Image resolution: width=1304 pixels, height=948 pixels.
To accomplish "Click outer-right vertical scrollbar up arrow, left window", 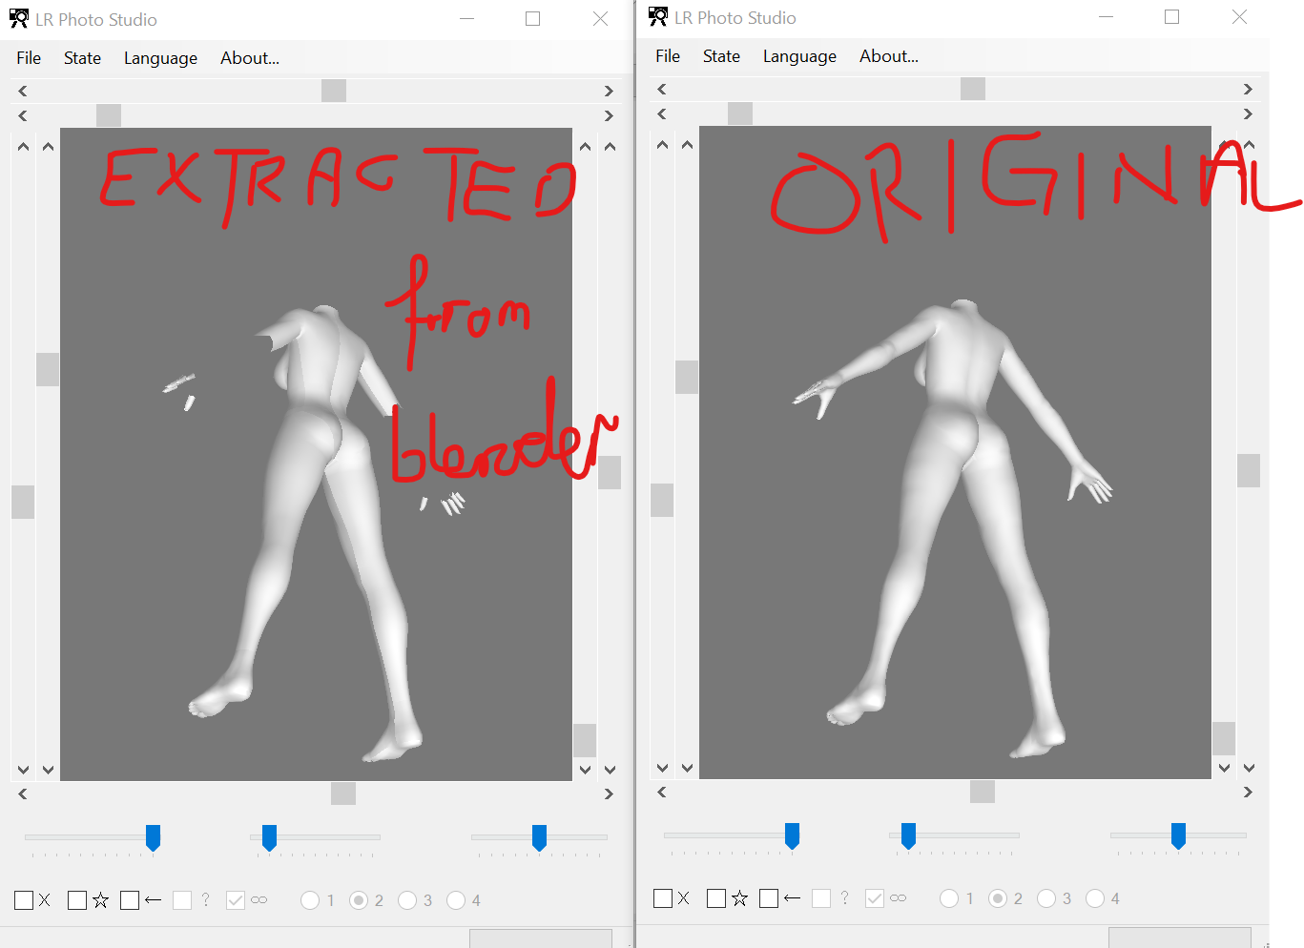I will [x=610, y=147].
